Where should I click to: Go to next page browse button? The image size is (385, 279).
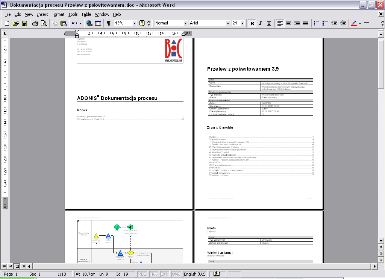click(381, 259)
